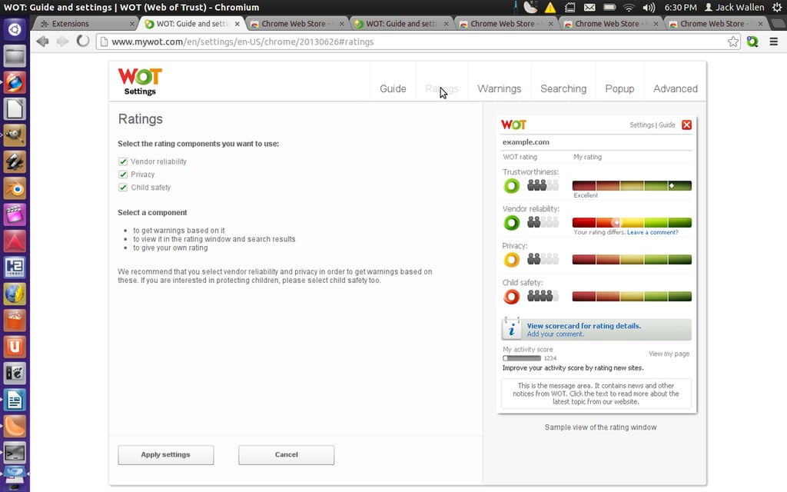
Task: Click the browser forward arrow
Action: point(62,42)
